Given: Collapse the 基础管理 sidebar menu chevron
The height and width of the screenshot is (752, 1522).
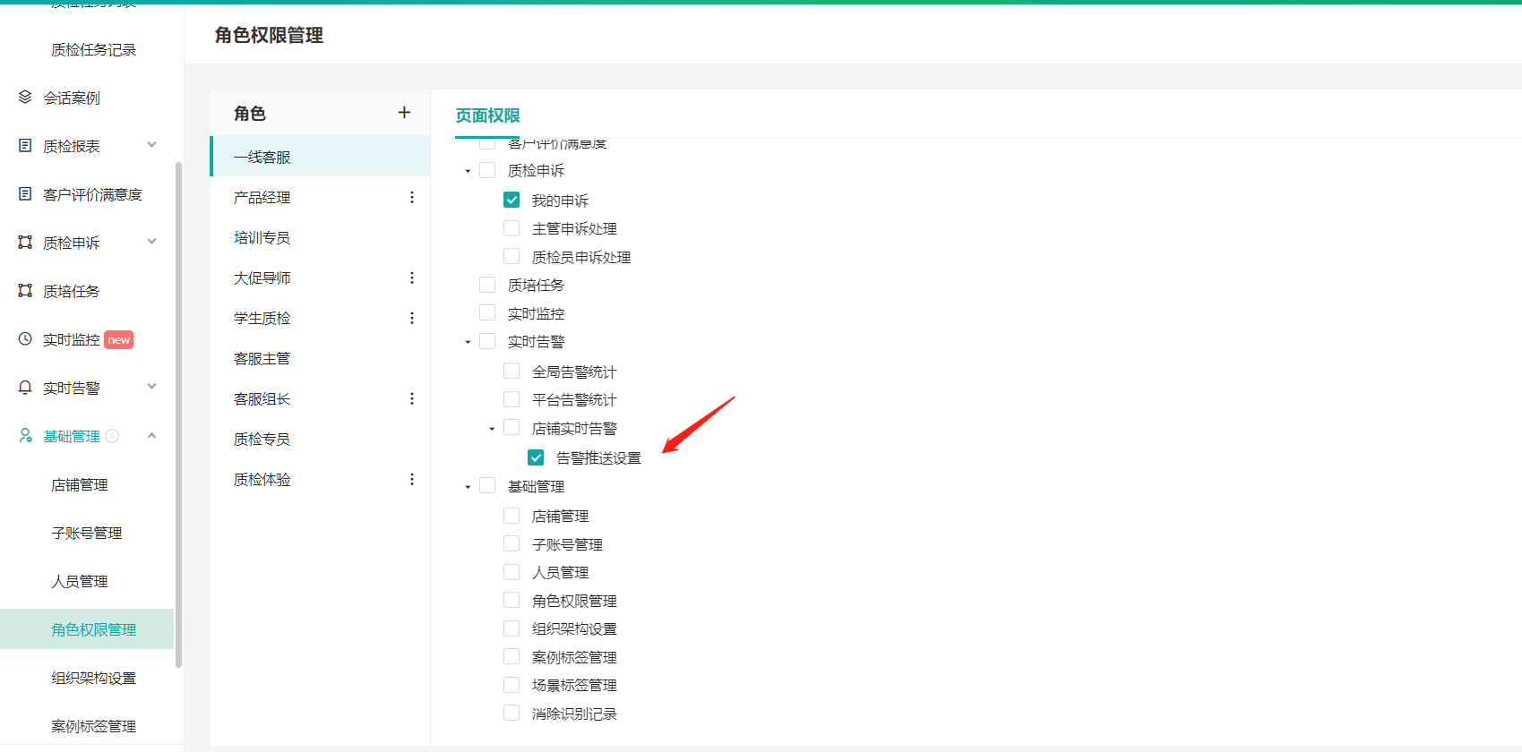Looking at the screenshot, I should 151,435.
